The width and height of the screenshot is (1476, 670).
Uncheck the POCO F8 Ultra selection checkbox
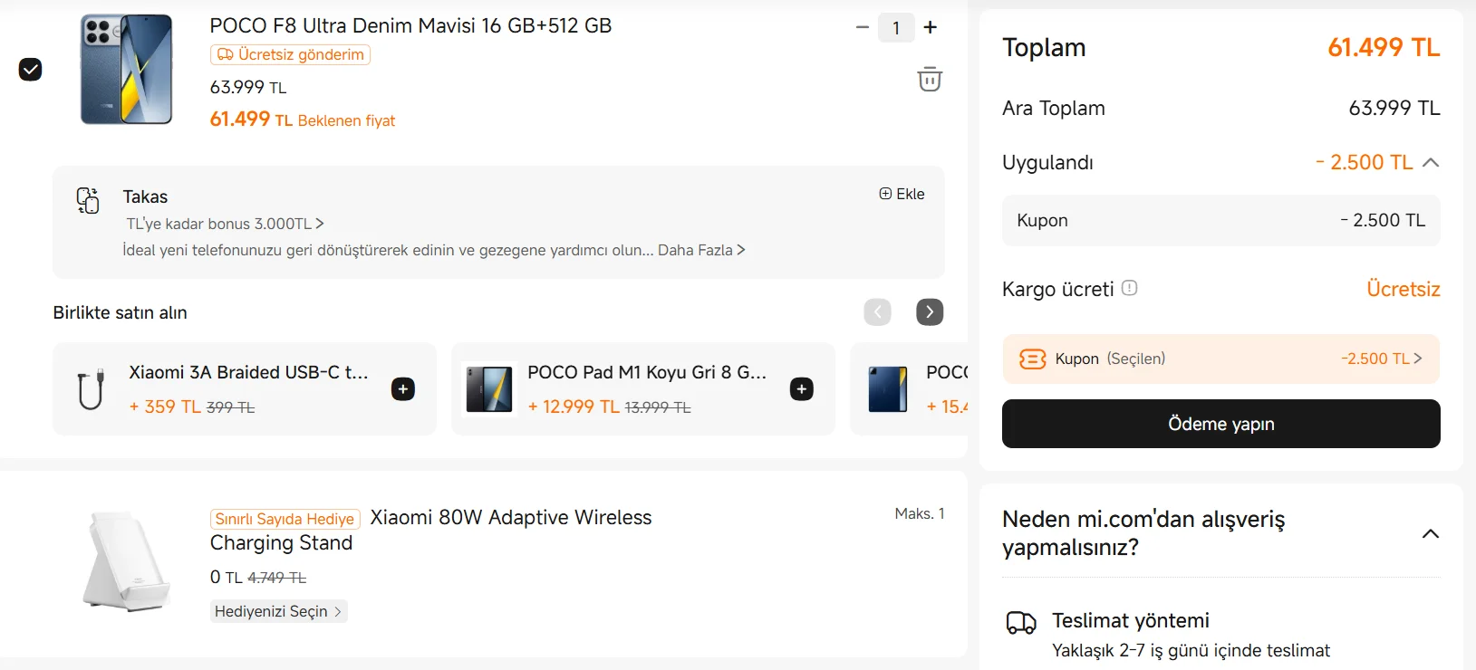pyautogui.click(x=30, y=70)
